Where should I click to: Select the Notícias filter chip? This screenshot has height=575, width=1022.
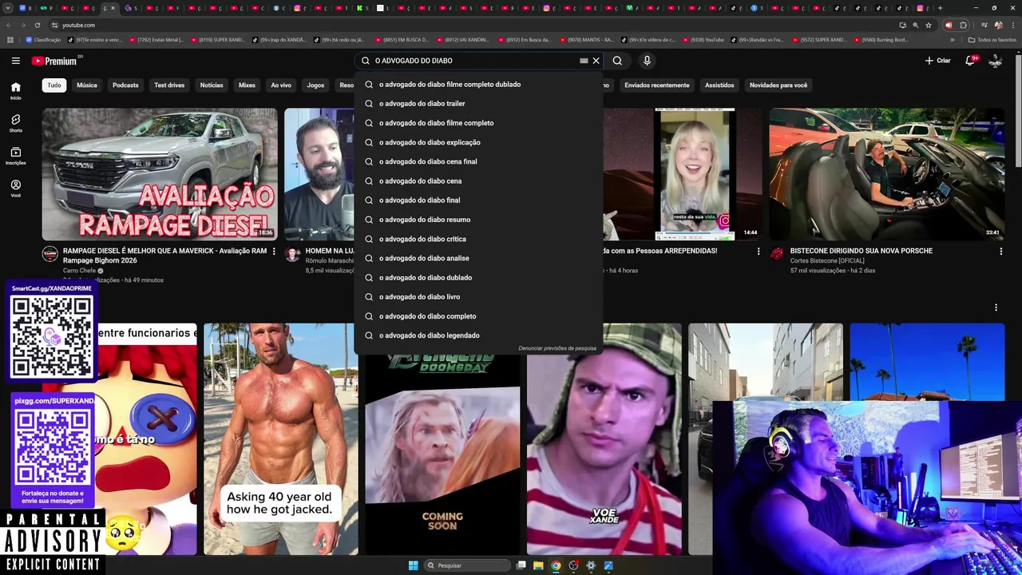click(212, 85)
